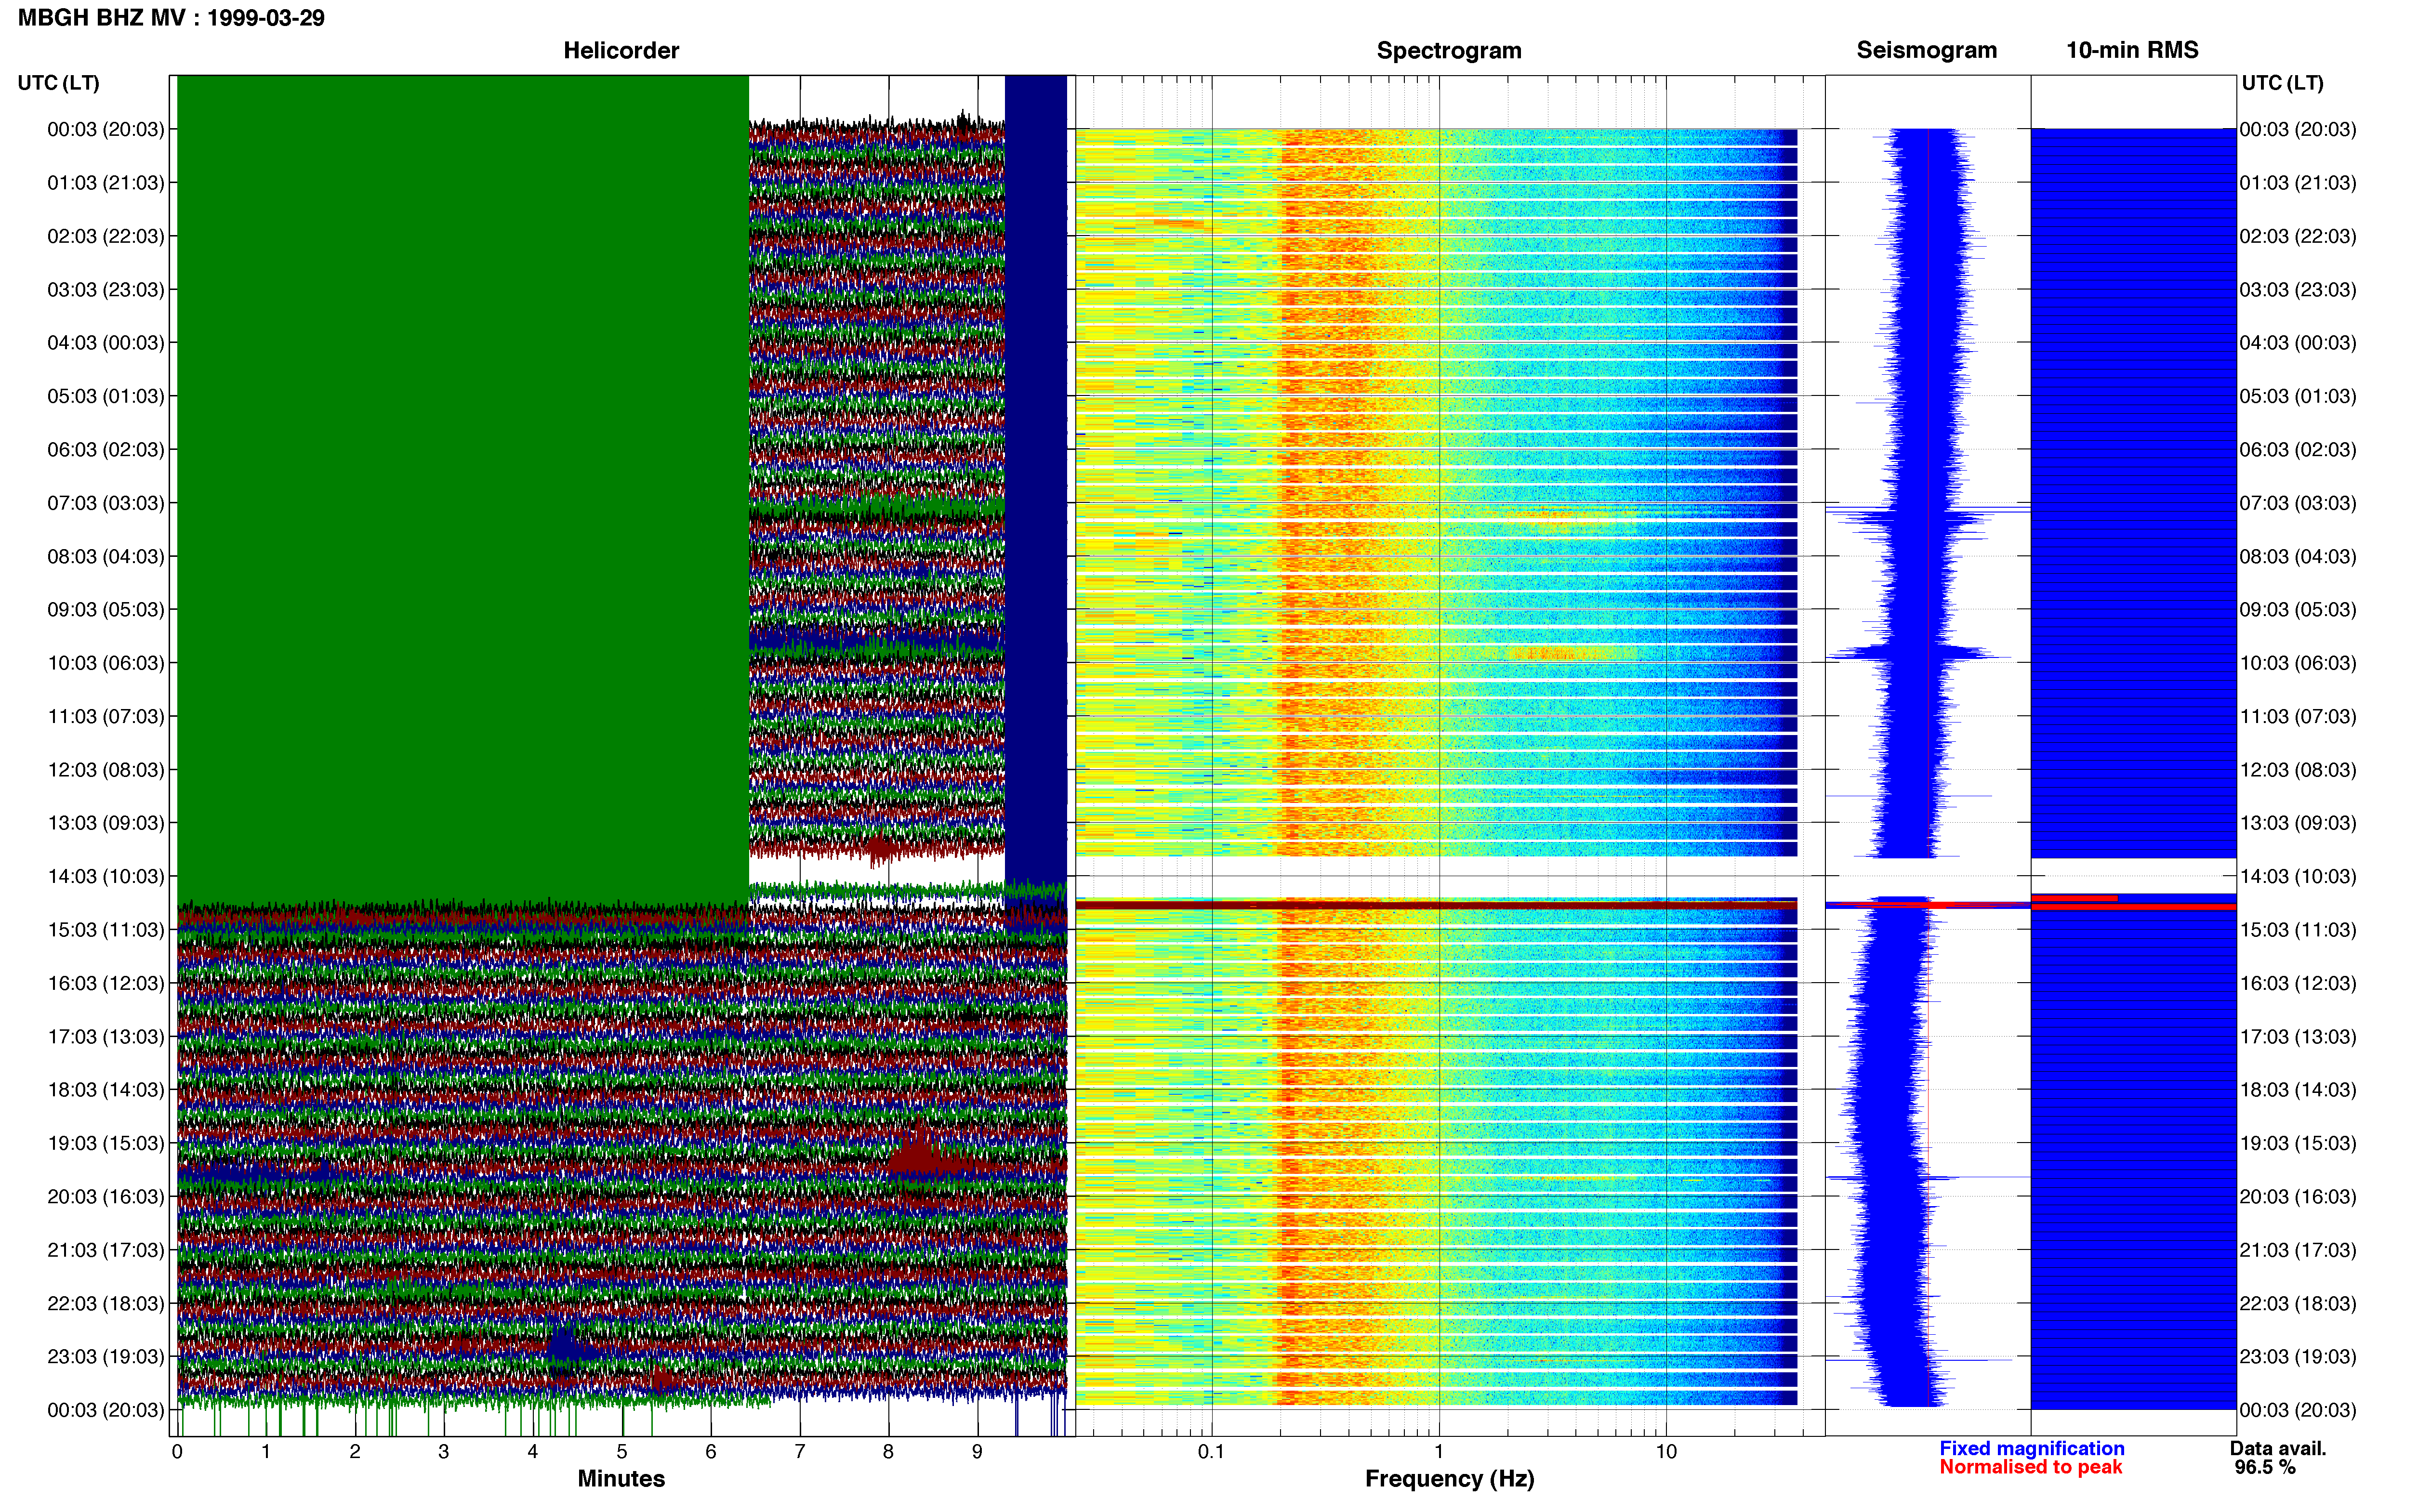Select 12:03 (08:03) on the left time axis
Screen dimensions: 2418x1512
(106, 770)
